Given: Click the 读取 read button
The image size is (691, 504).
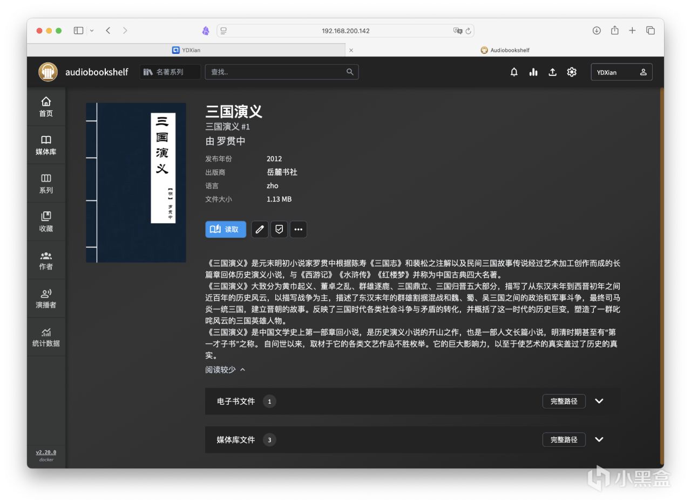Looking at the screenshot, I should (226, 229).
